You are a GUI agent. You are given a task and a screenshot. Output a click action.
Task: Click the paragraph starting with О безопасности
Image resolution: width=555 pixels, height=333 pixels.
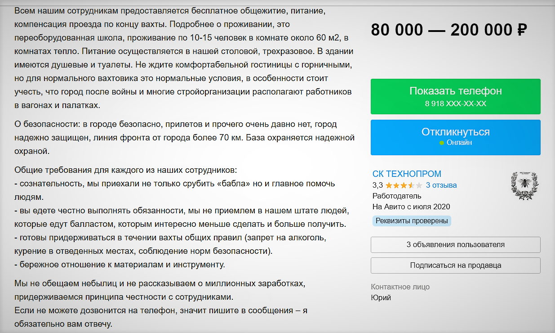pyautogui.click(x=184, y=138)
